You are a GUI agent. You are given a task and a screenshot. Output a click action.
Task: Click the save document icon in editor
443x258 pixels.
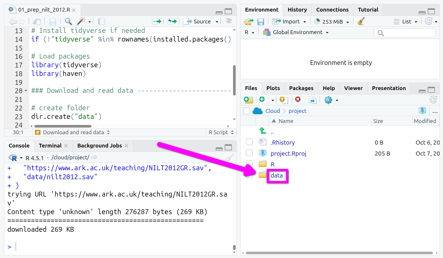(x=53, y=22)
